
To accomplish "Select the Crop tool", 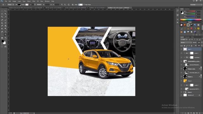I will click(x=2, y=17).
